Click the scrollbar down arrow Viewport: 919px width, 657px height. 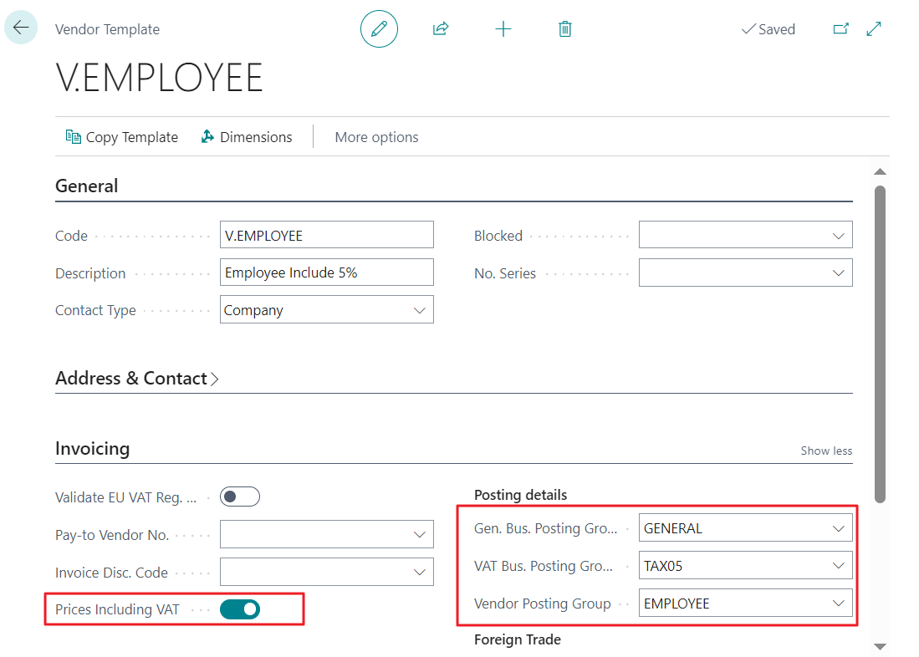point(880,646)
